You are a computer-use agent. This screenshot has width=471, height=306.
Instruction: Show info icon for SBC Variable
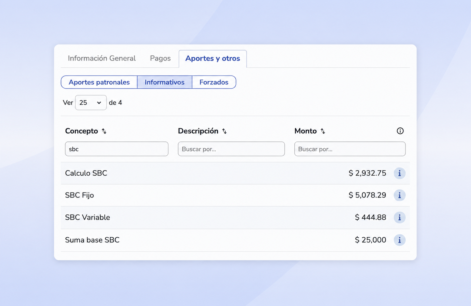[x=400, y=217]
